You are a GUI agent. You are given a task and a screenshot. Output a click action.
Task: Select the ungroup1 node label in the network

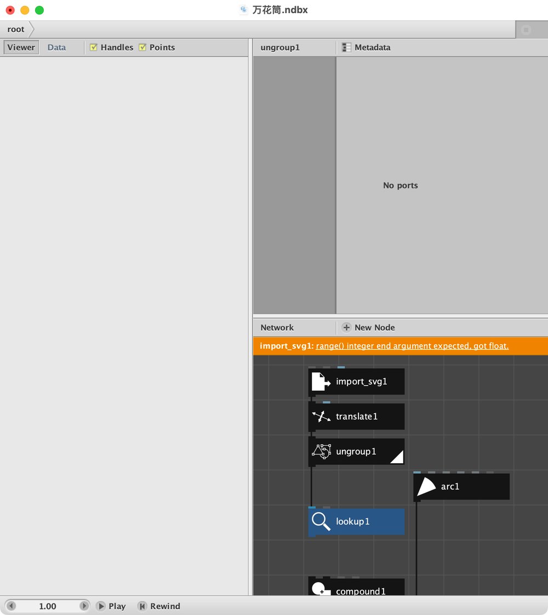coord(356,452)
